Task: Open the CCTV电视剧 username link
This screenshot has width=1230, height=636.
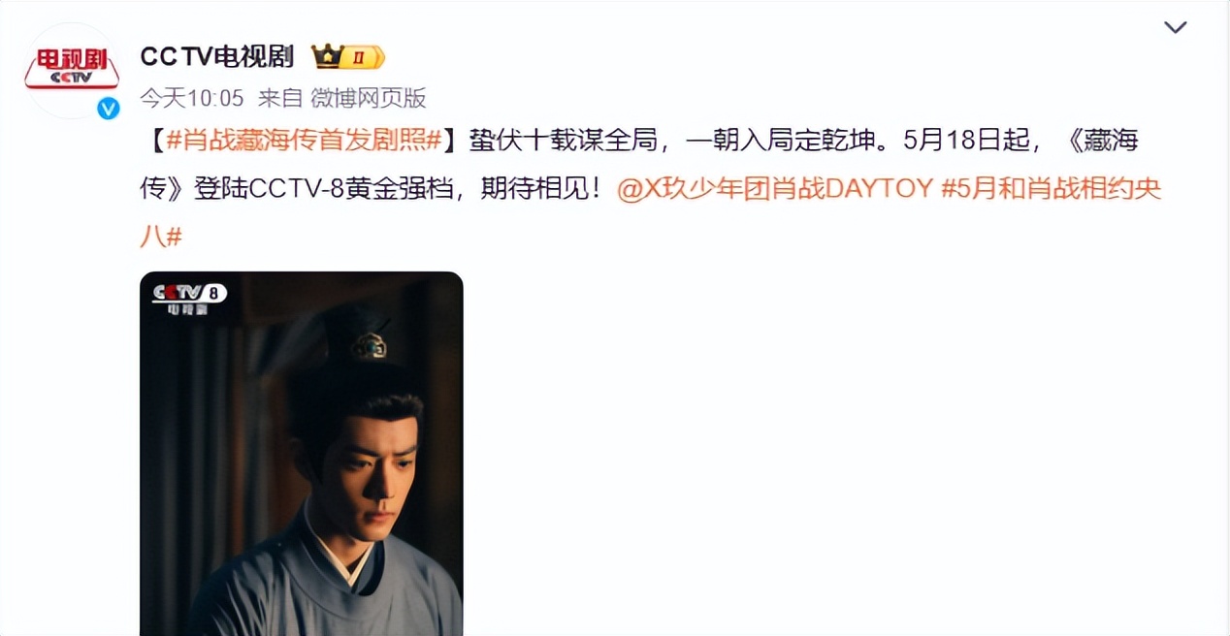Action: [216, 57]
